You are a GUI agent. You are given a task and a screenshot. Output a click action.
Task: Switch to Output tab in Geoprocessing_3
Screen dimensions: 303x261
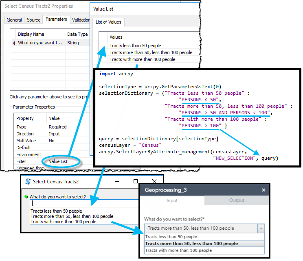[237, 200]
